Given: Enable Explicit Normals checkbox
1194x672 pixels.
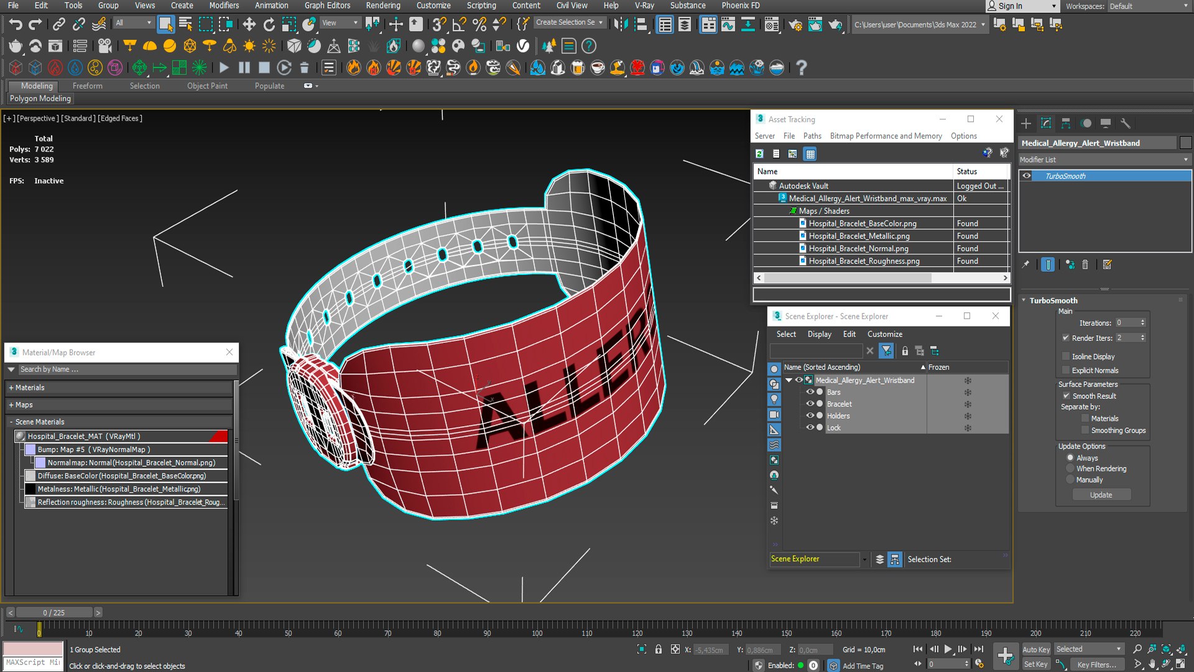Looking at the screenshot, I should pos(1066,370).
